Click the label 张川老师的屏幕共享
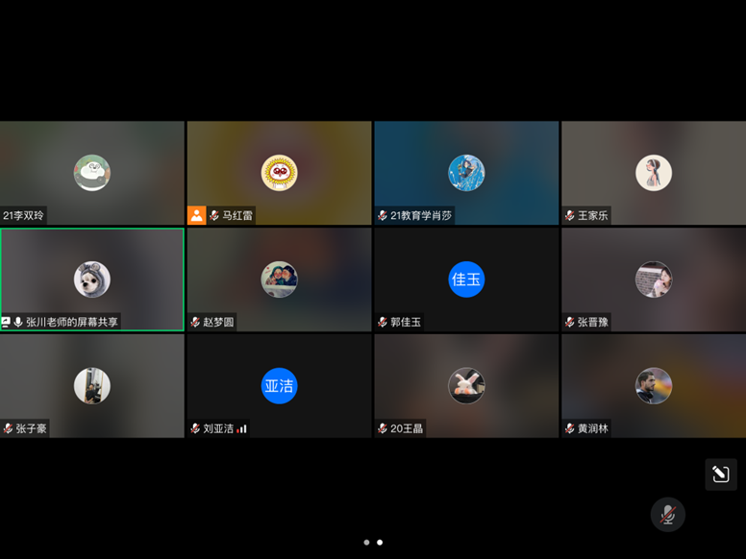Screen dimensions: 746x559 [72, 323]
